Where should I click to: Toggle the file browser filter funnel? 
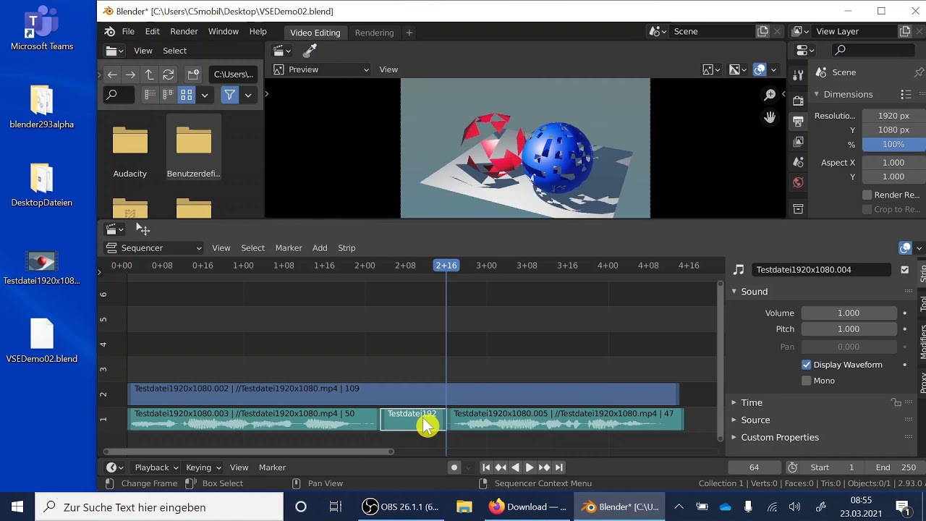coord(229,95)
